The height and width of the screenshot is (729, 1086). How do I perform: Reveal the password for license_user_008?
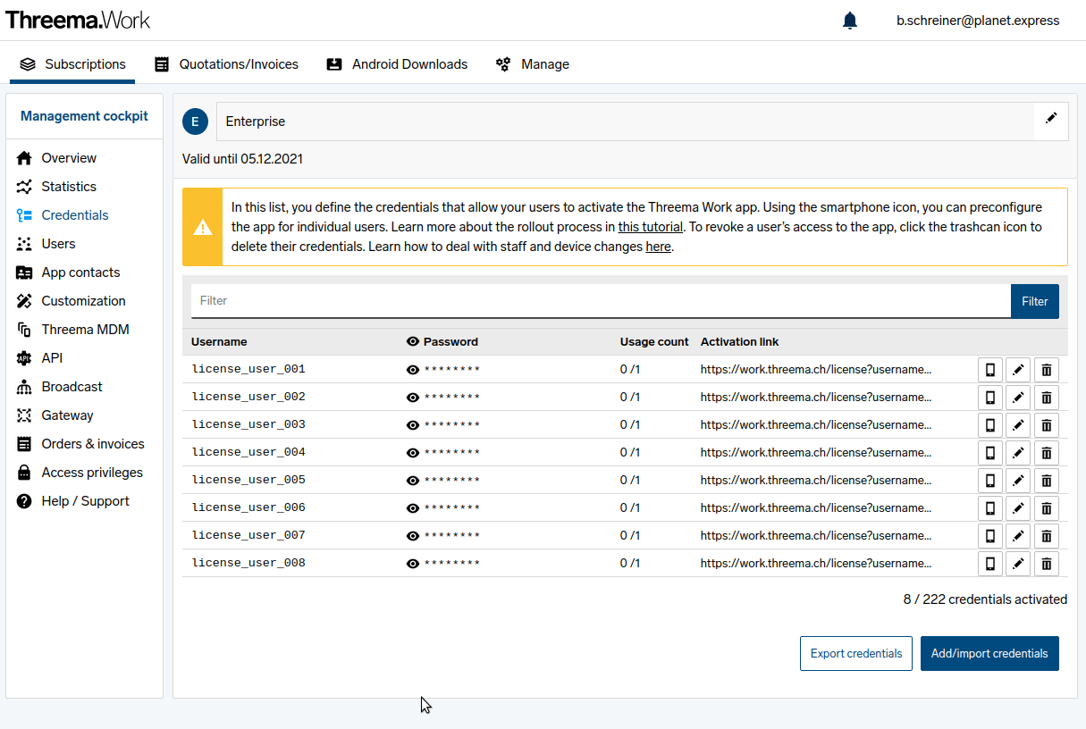coord(413,563)
